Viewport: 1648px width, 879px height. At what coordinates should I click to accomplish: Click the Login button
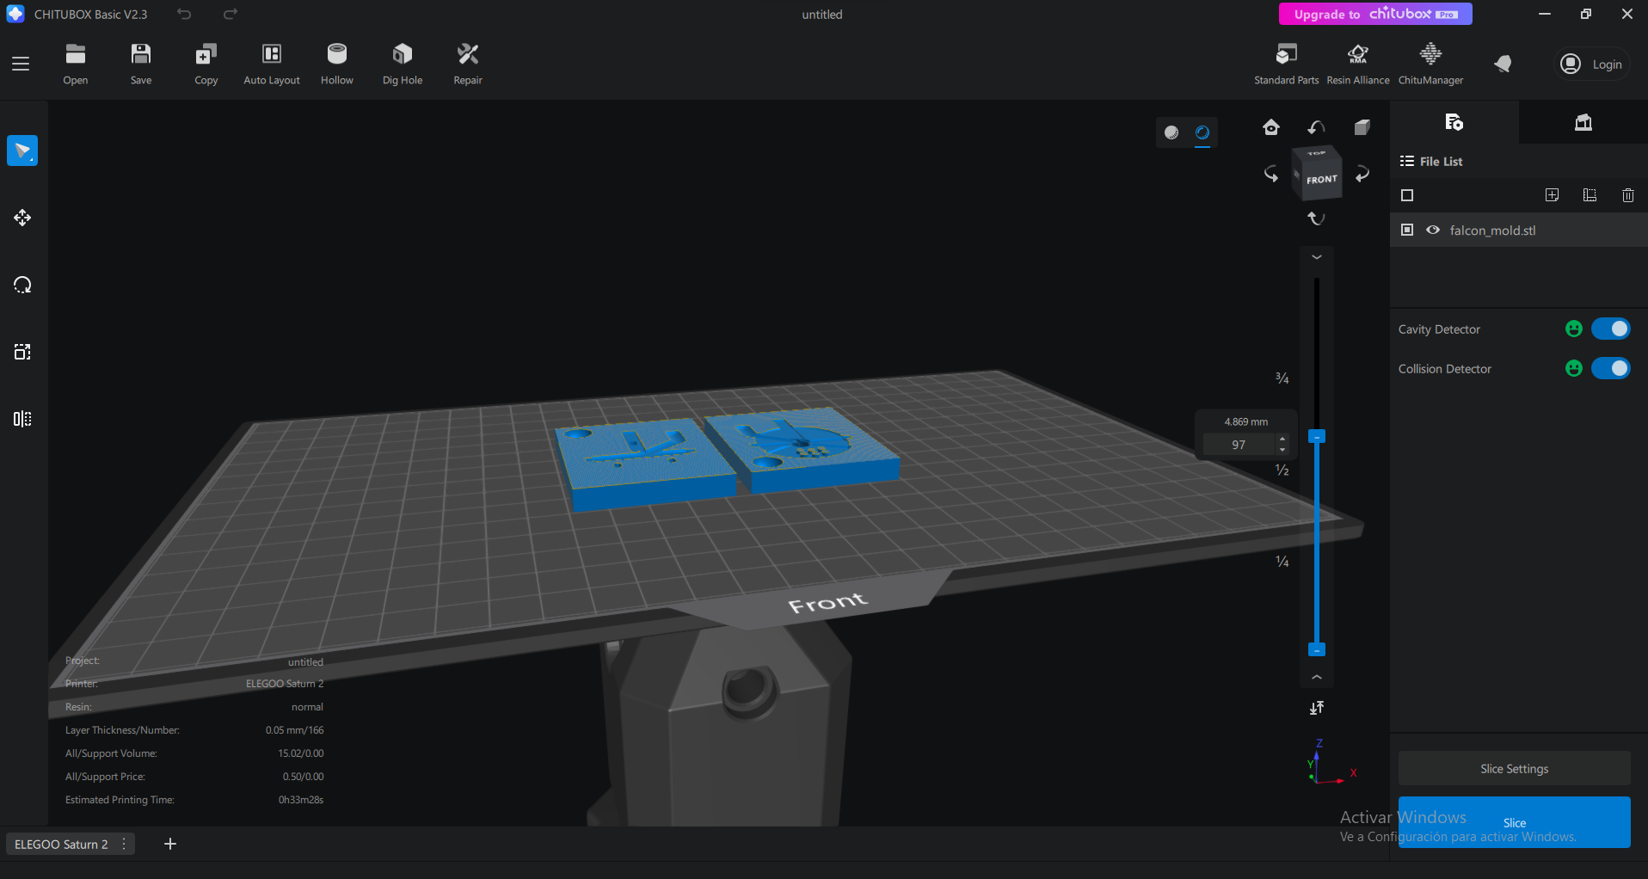click(1592, 65)
